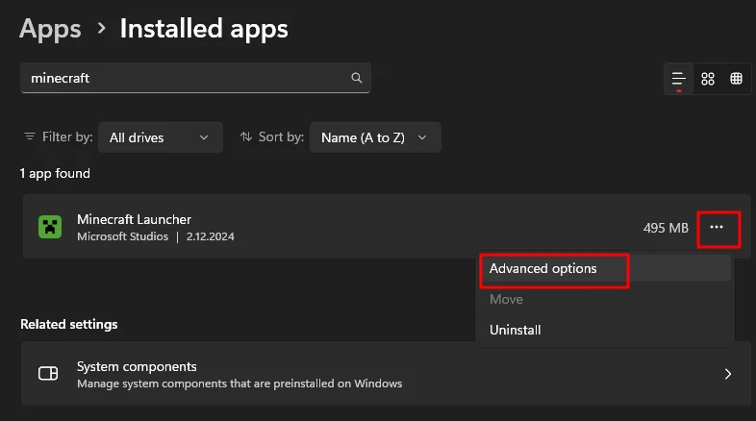Switch to table view layout
Screen dimensions: 756x421
click(736, 79)
